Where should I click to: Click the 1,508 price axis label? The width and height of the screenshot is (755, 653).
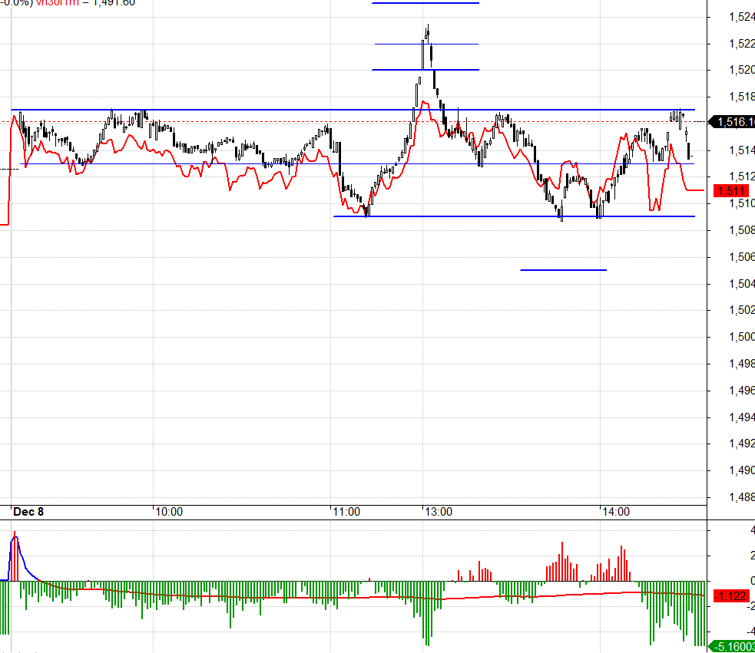click(x=742, y=230)
